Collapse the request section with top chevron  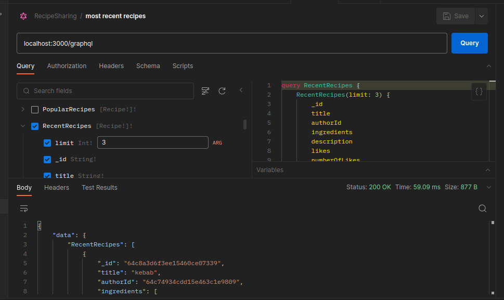pos(488,66)
